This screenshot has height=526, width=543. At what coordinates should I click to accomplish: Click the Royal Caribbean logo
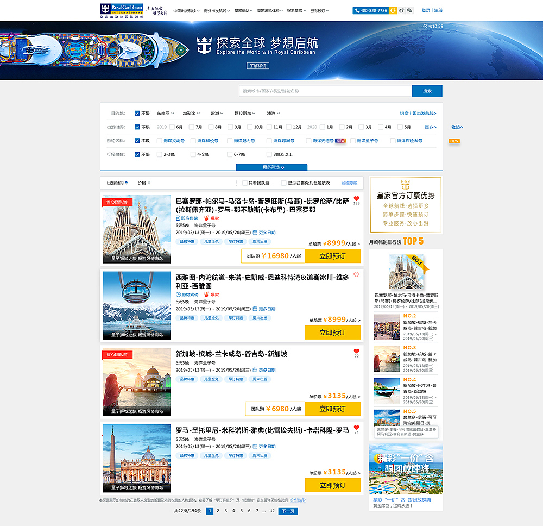coord(122,11)
